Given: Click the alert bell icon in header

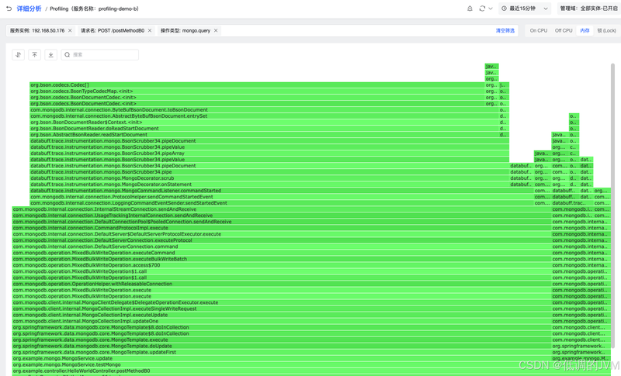Looking at the screenshot, I should [x=469, y=9].
